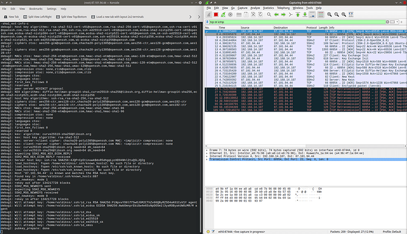The image size is (407, 234).
Task: Clear the display filter field
Action: tap(388, 22)
